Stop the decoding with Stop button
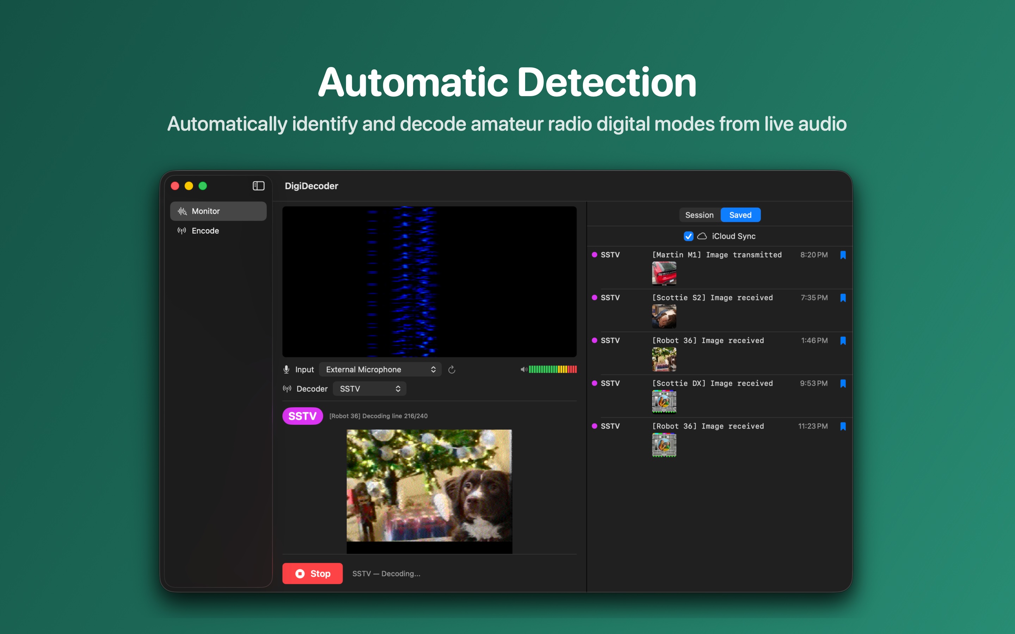 (312, 573)
